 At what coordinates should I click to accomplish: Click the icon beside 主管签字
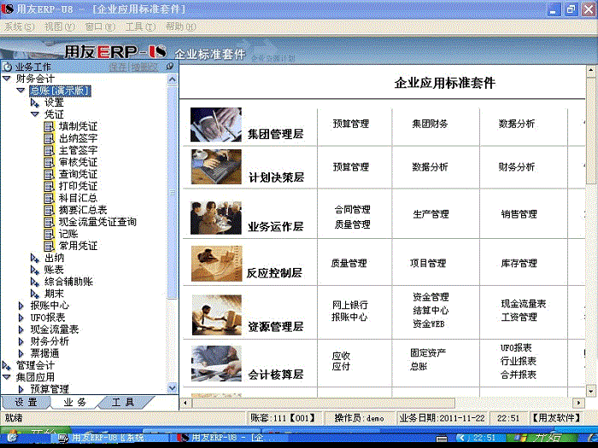click(50, 150)
